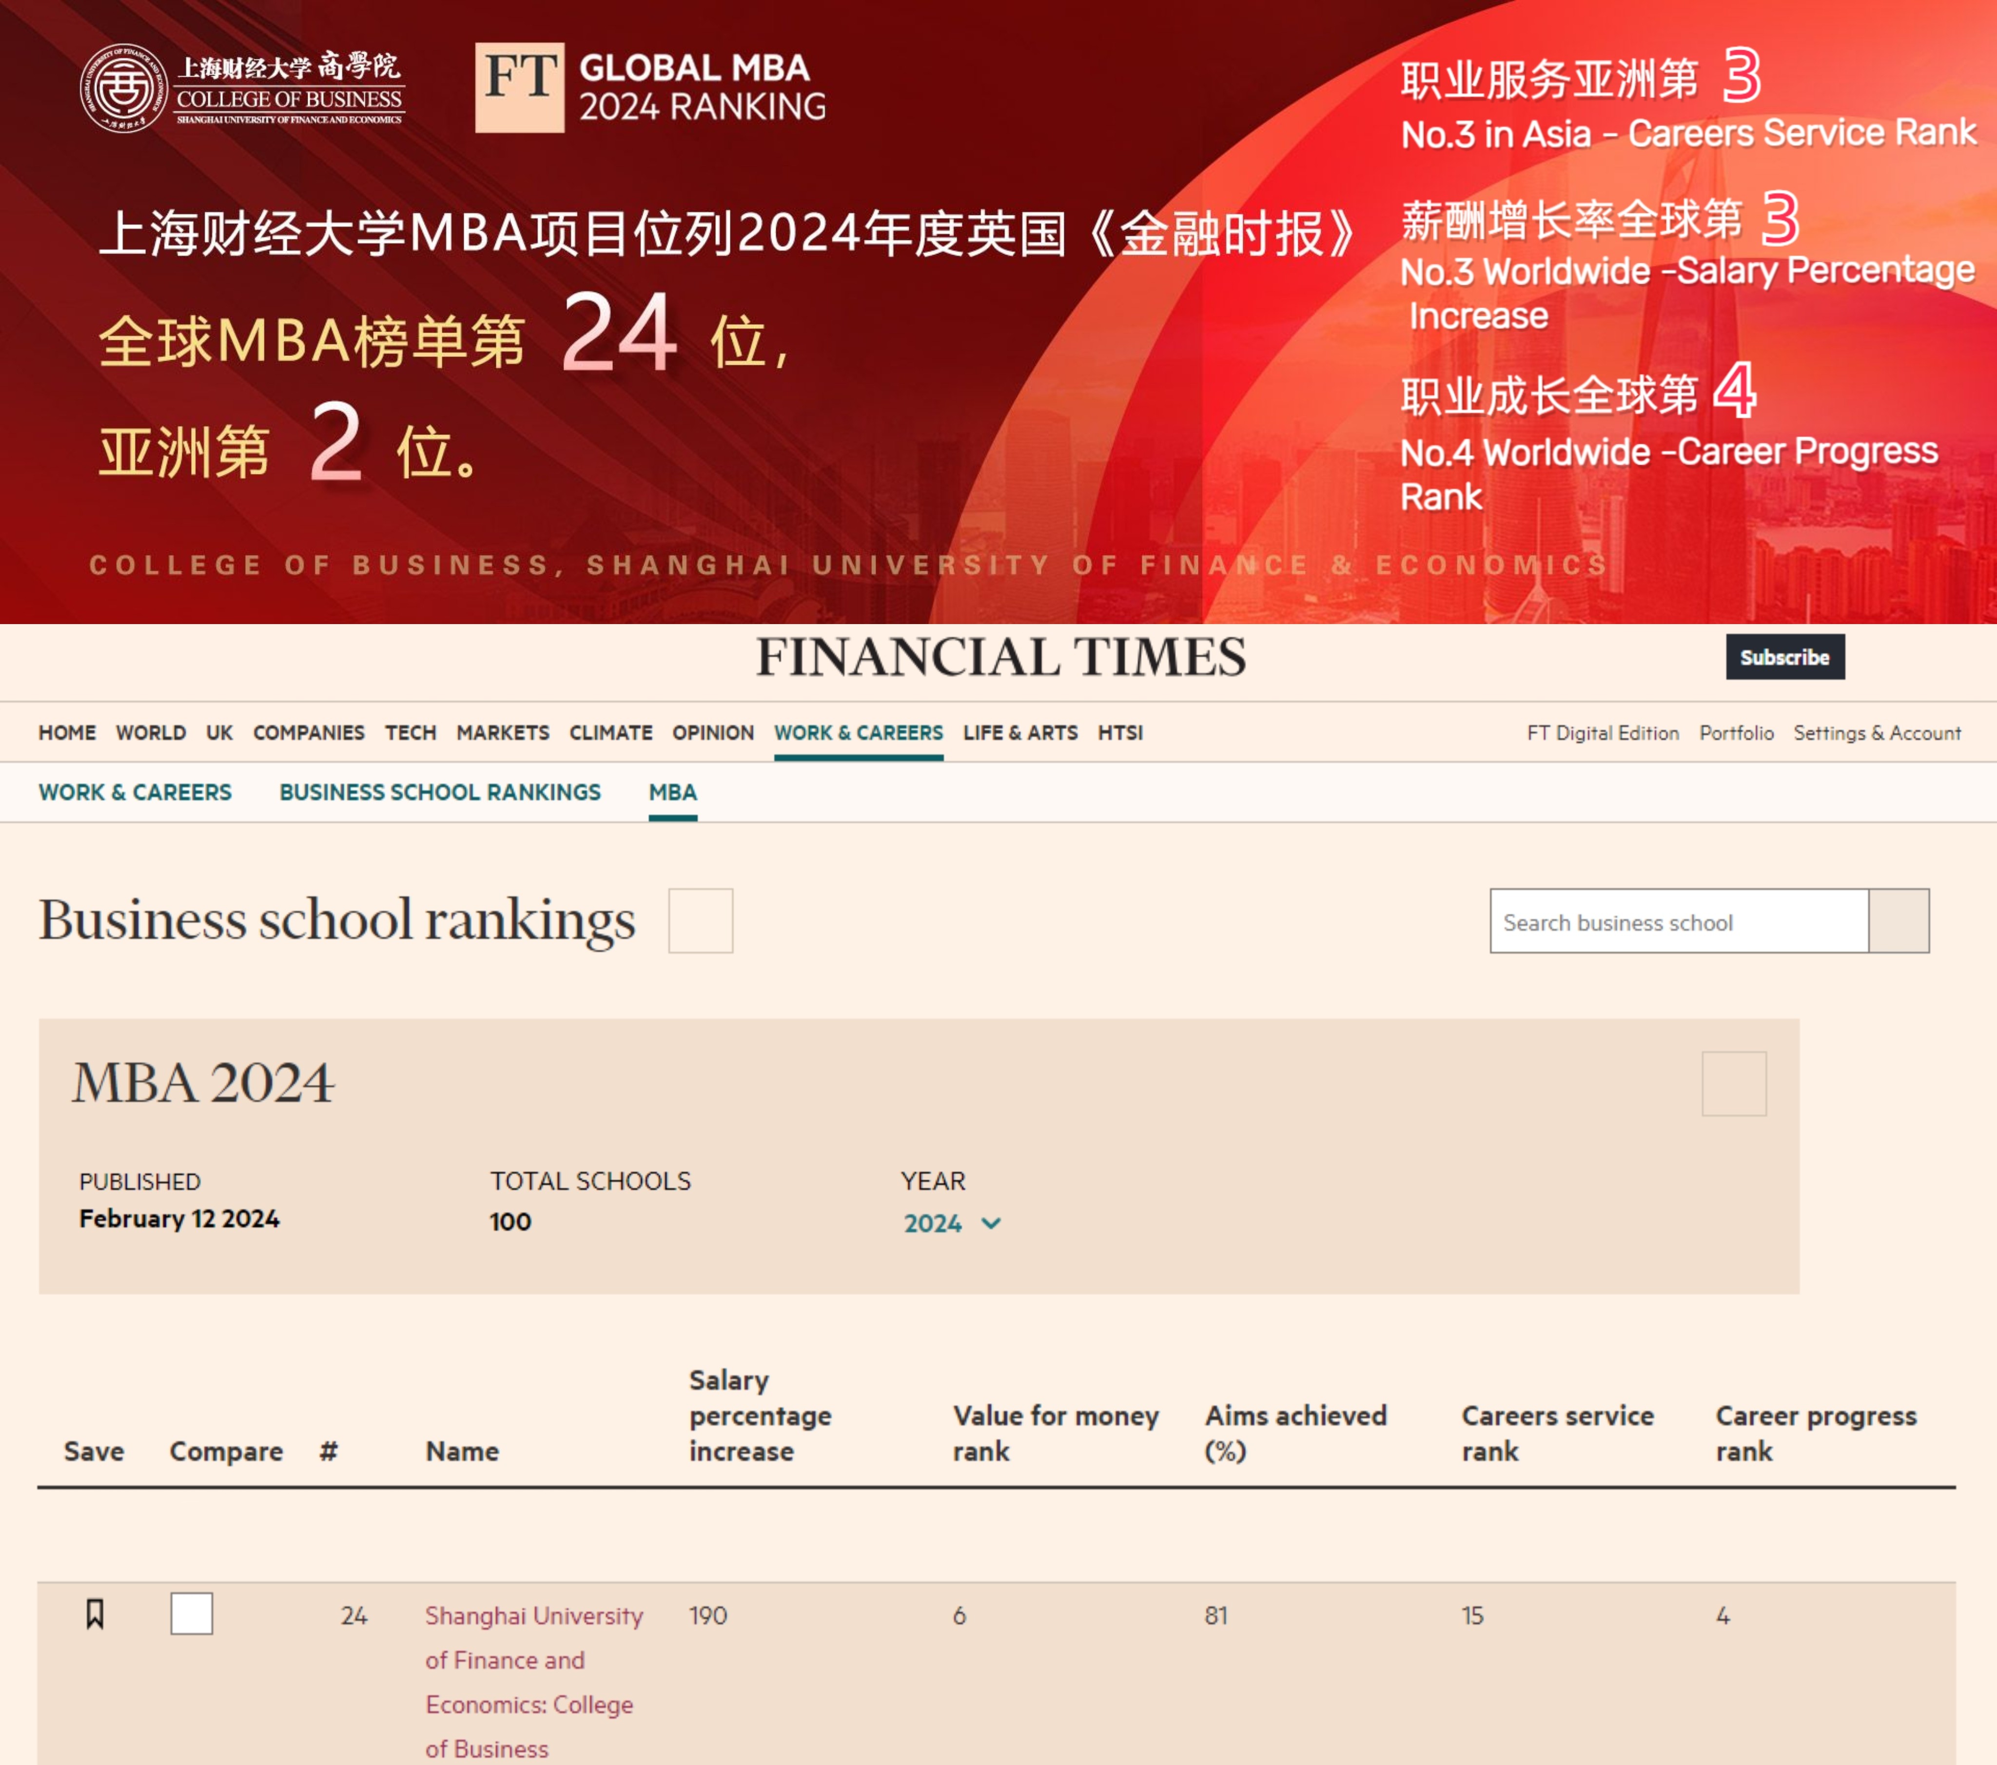Click the rank number 24 in table row

coord(353,1615)
